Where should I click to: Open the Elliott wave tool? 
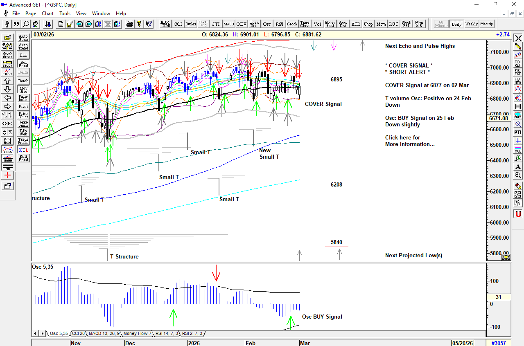[x=7, y=72]
